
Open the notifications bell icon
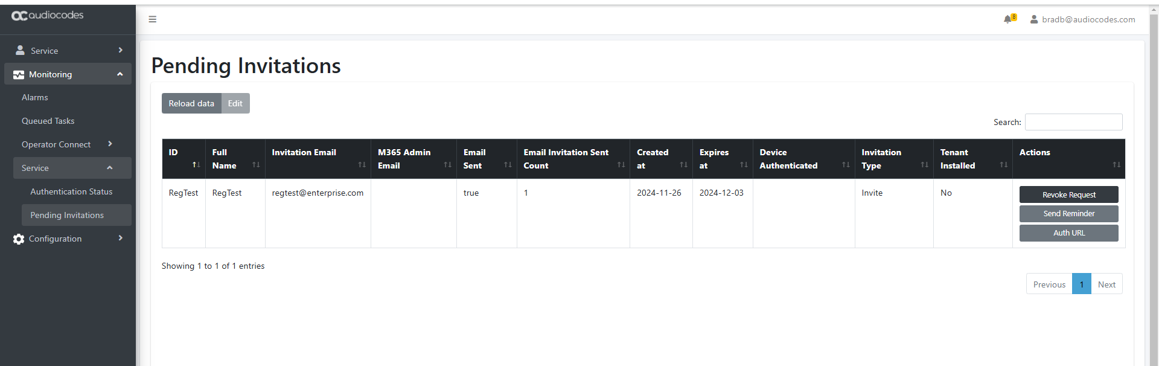[1007, 19]
